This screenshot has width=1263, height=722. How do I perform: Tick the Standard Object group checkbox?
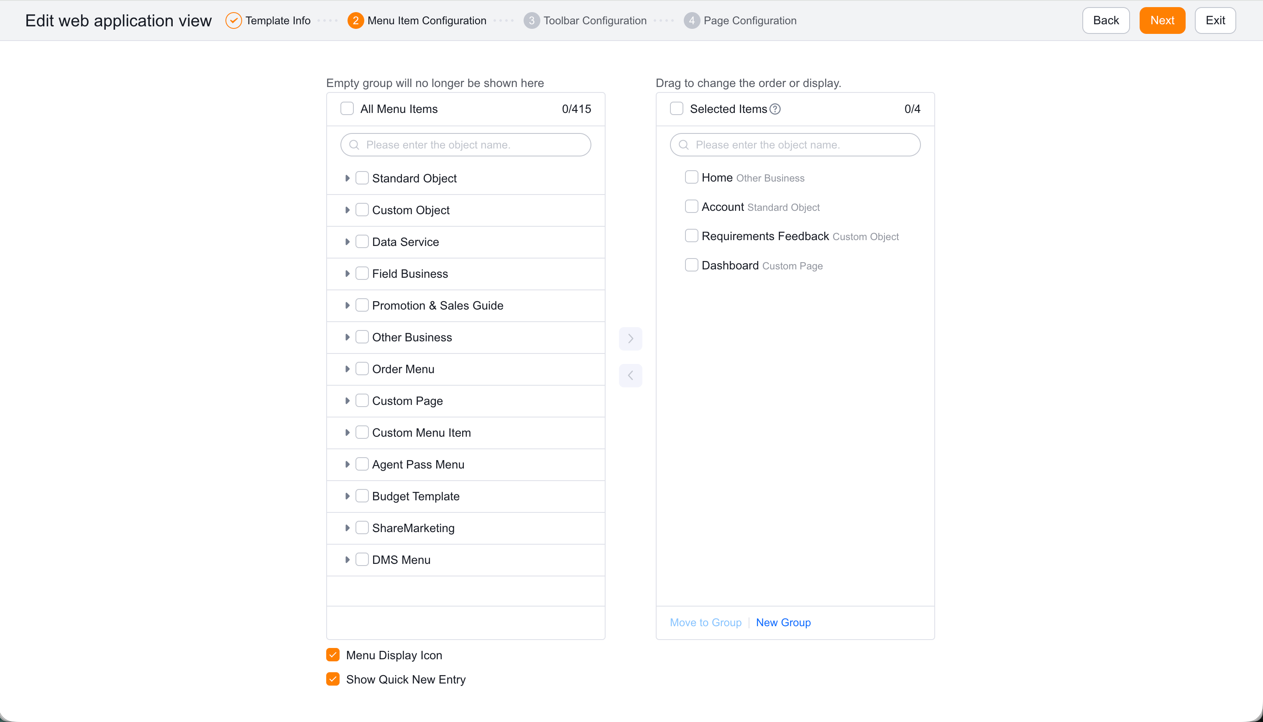click(x=362, y=178)
